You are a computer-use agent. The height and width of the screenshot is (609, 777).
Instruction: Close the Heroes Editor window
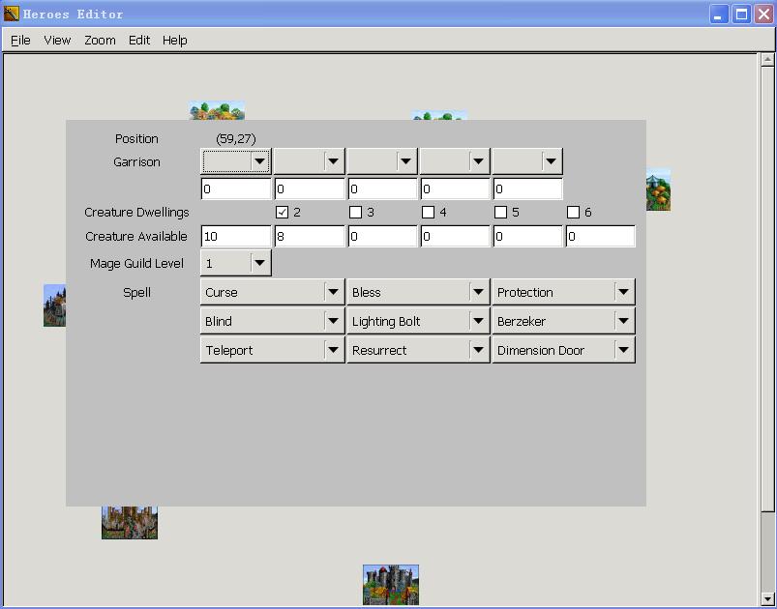pyautogui.click(x=763, y=14)
